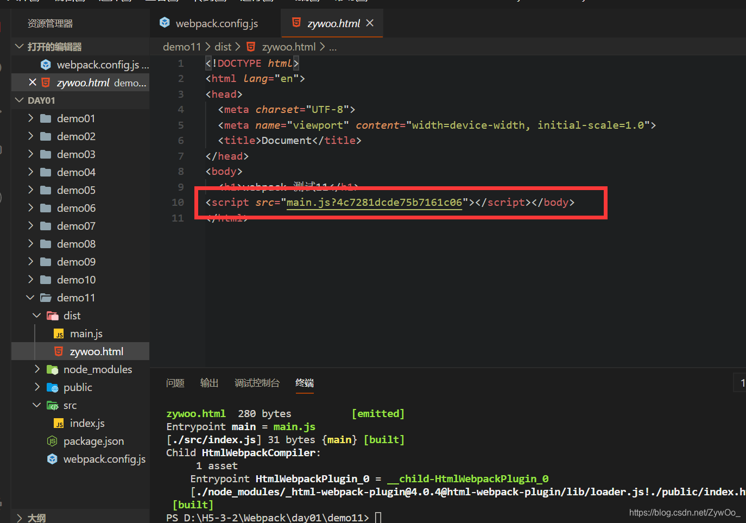Screen dimensions: 746x523
Task: Open the 问题 problems panel tab
Action: point(175,383)
